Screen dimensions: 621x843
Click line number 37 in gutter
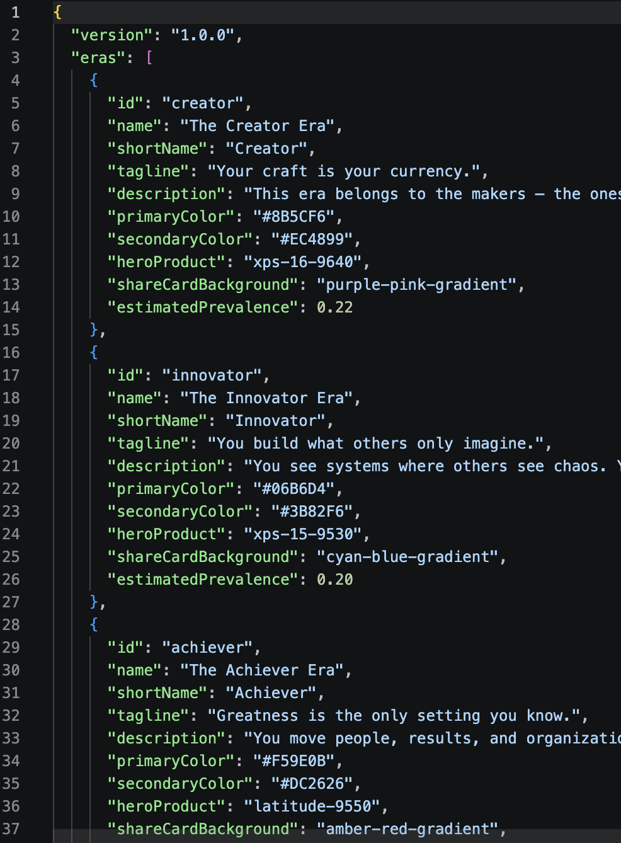click(11, 829)
